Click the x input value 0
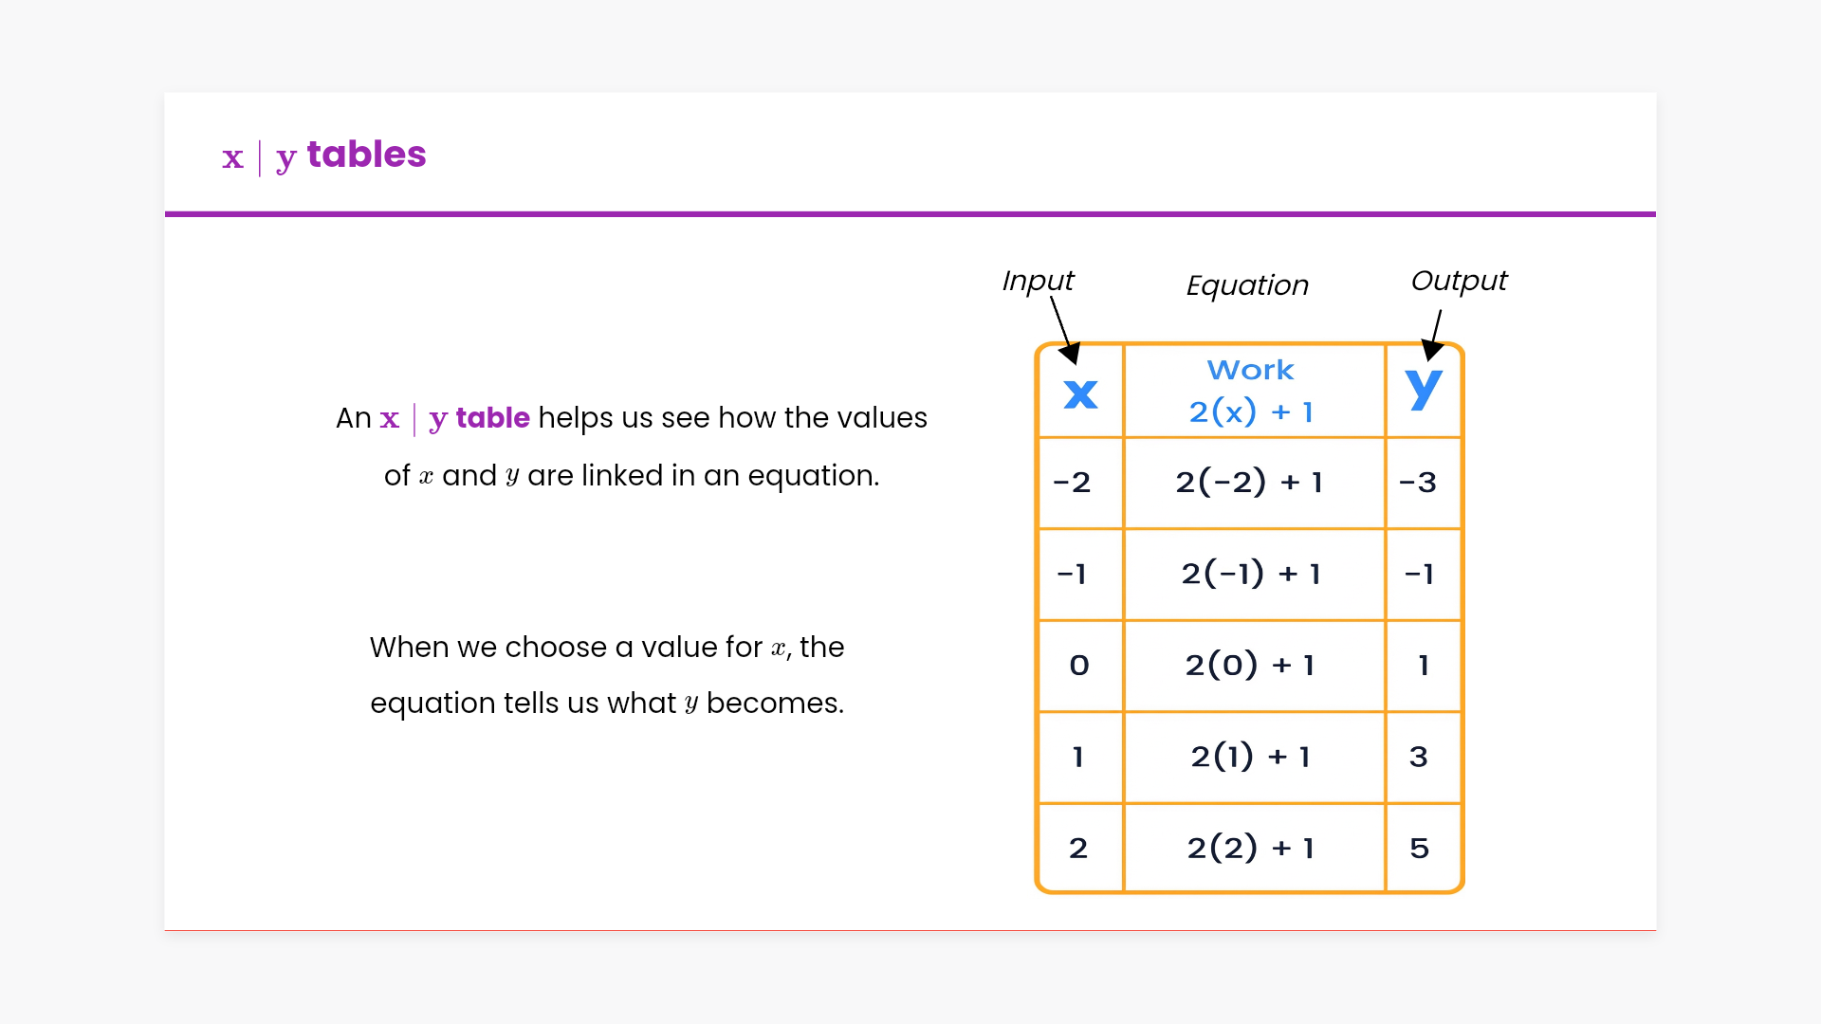Viewport: 1821px width, 1024px height. [x=1079, y=666]
